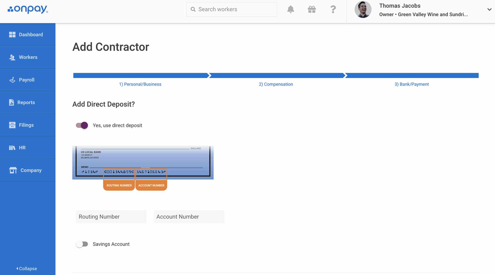Go to step 2 Compensation
Image resolution: width=495 pixels, height=275 pixels.
tap(276, 84)
